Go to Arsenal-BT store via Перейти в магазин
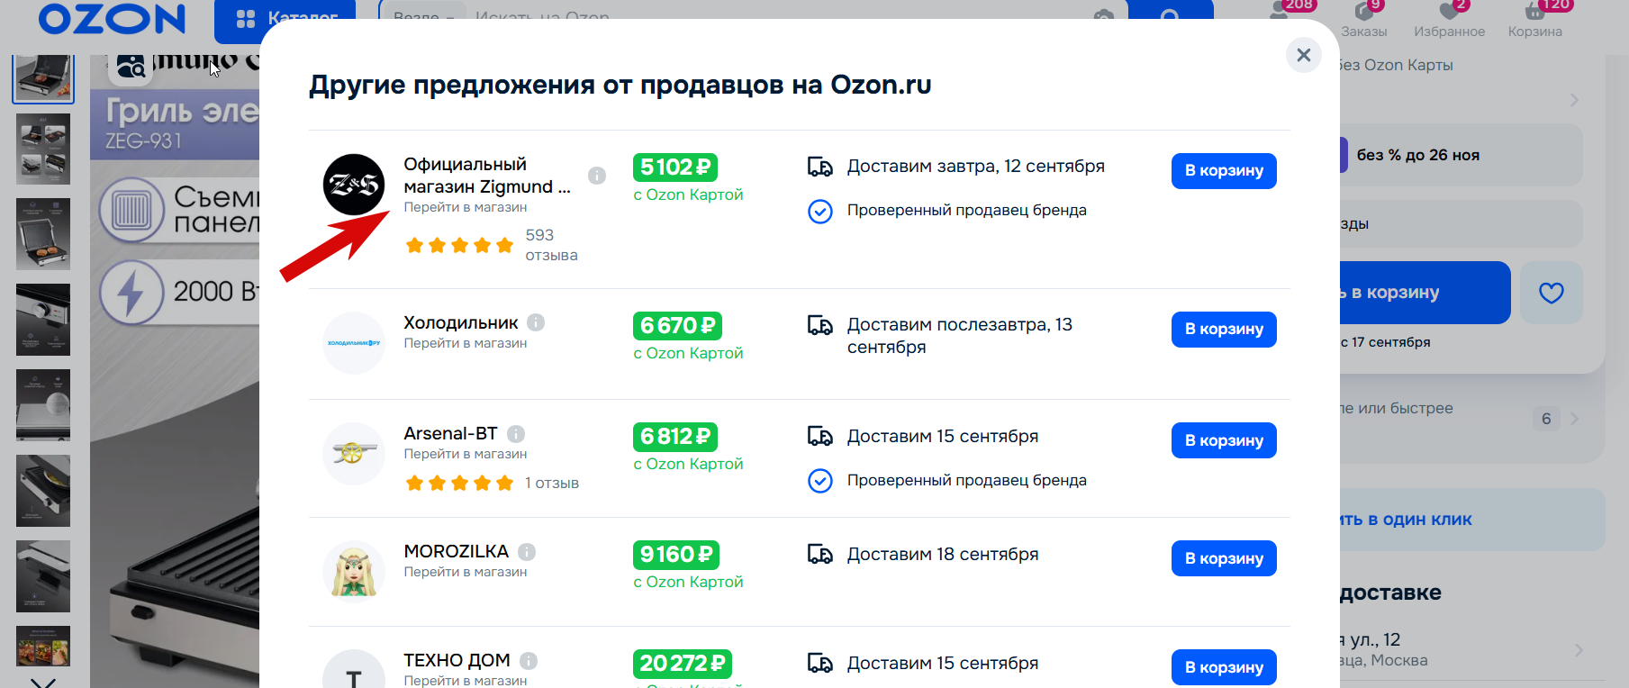This screenshot has height=688, width=1629. (x=466, y=454)
